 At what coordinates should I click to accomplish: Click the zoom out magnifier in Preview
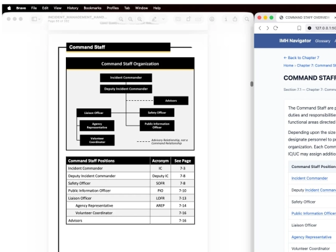(x=121, y=19)
